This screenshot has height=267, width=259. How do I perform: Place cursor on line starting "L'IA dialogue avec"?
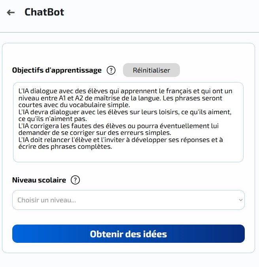pos(125,91)
